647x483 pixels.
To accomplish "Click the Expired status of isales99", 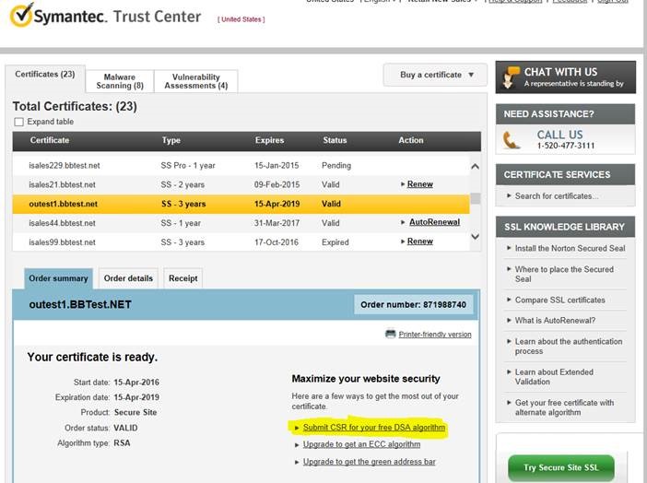I will pos(335,242).
